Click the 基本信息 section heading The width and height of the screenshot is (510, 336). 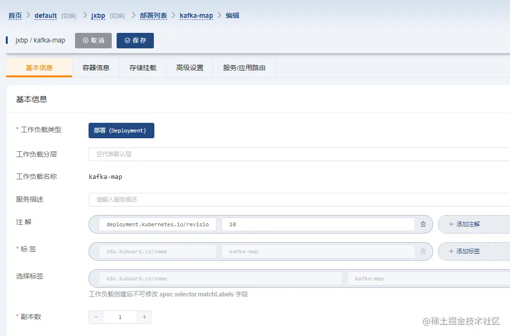click(x=31, y=100)
